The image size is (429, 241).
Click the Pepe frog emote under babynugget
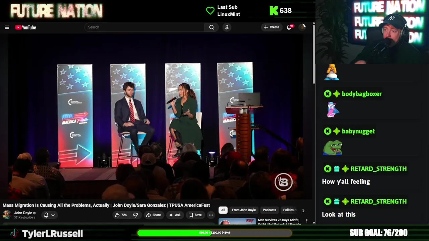coord(332,147)
